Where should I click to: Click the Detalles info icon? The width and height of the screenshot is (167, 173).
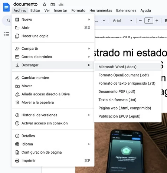[17, 136]
